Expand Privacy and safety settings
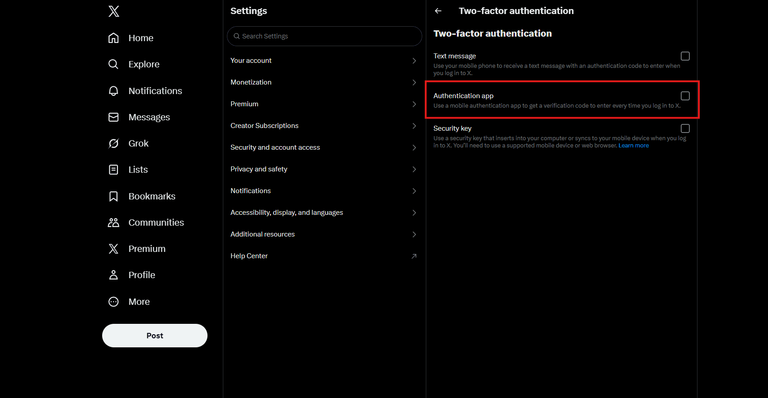Image resolution: width=768 pixels, height=398 pixels. click(x=324, y=169)
